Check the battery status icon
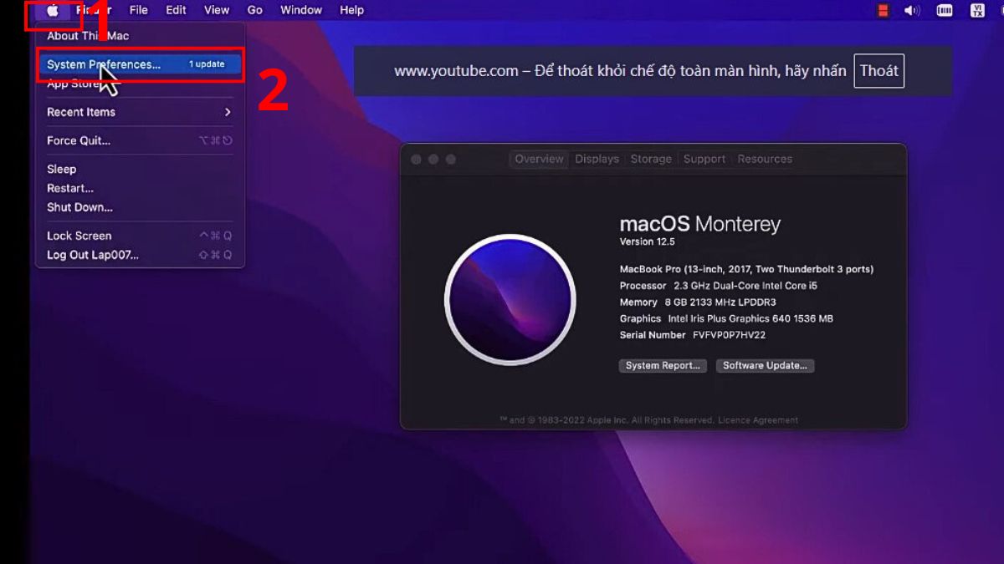This screenshot has width=1004, height=564. [945, 10]
